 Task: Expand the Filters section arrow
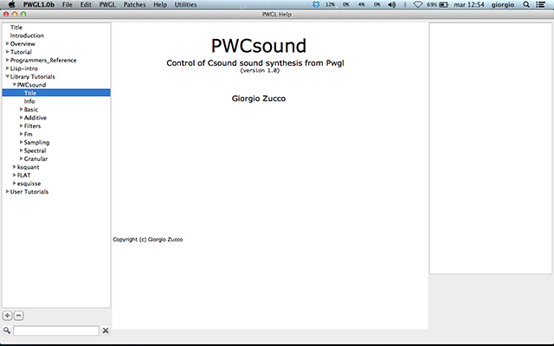[x=21, y=125]
